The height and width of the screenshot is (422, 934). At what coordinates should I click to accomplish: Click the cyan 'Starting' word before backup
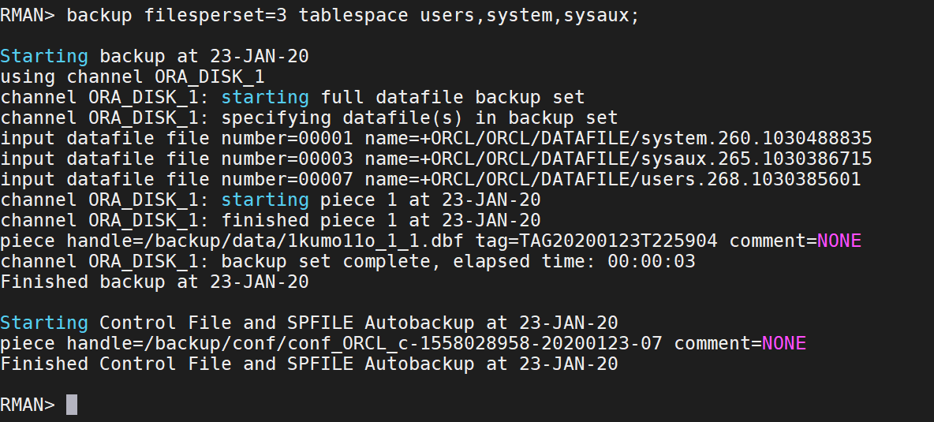[44, 57]
